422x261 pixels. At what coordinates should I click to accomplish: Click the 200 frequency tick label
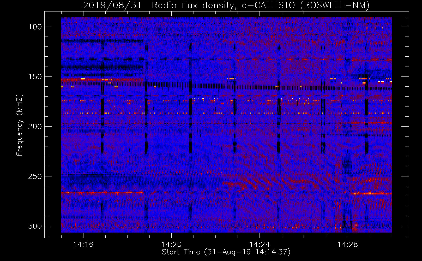pos(35,127)
